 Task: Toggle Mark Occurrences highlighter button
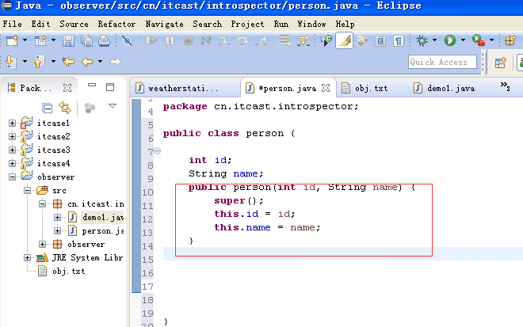pyautogui.click(x=344, y=40)
